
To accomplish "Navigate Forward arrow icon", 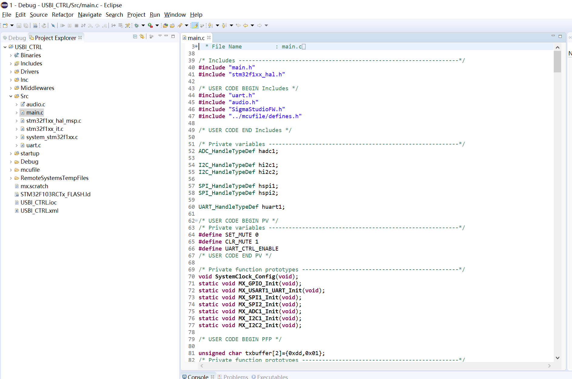I will 259,25.
